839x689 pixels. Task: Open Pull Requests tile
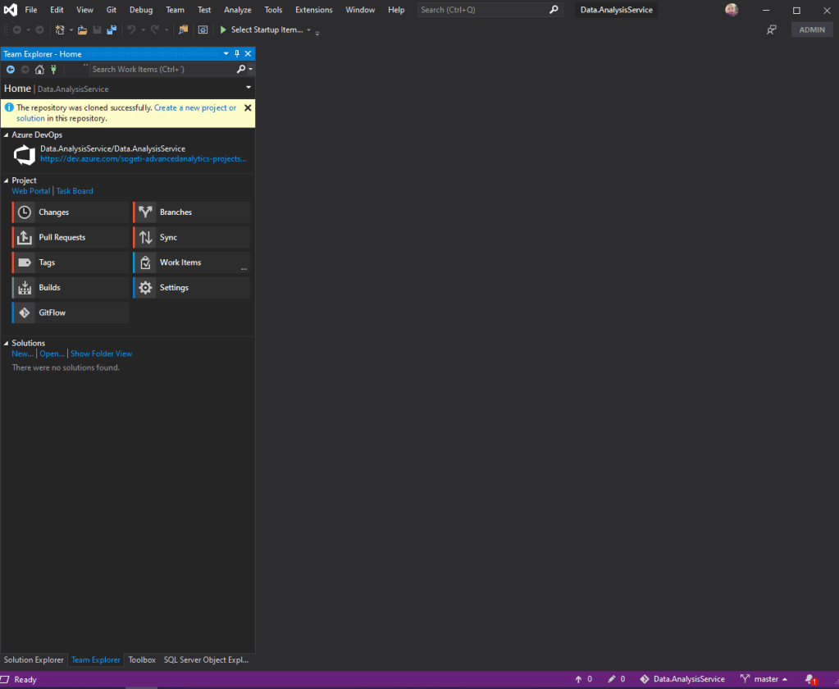71,238
